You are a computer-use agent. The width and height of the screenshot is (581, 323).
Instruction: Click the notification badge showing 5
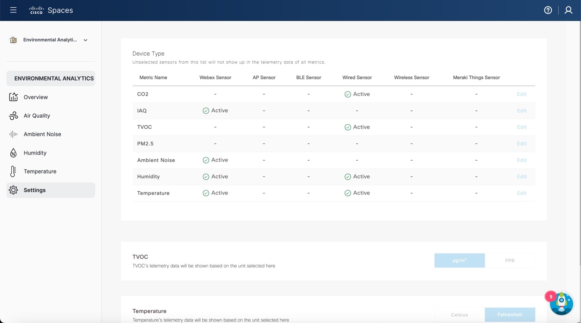pos(551,297)
